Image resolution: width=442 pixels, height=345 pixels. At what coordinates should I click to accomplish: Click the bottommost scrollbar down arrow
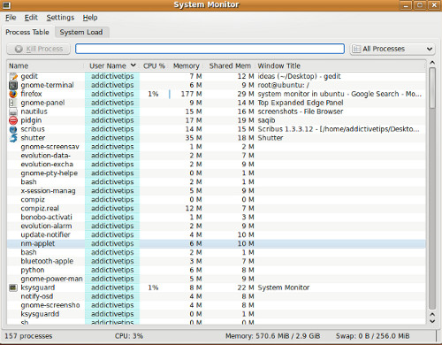pos(432,321)
